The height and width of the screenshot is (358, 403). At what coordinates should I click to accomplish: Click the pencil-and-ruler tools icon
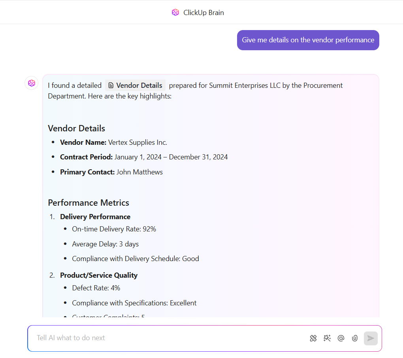(x=313, y=338)
